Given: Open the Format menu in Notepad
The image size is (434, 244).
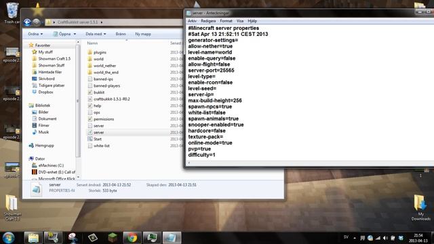Looking at the screenshot, I should (x=226, y=21).
